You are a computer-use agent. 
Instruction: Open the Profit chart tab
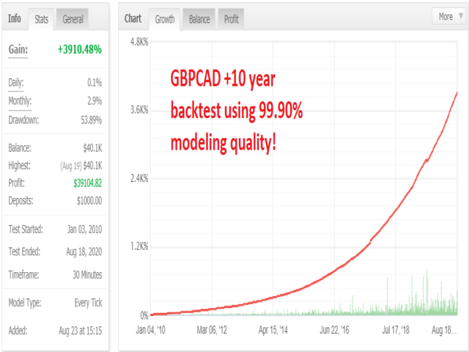pos(232,19)
